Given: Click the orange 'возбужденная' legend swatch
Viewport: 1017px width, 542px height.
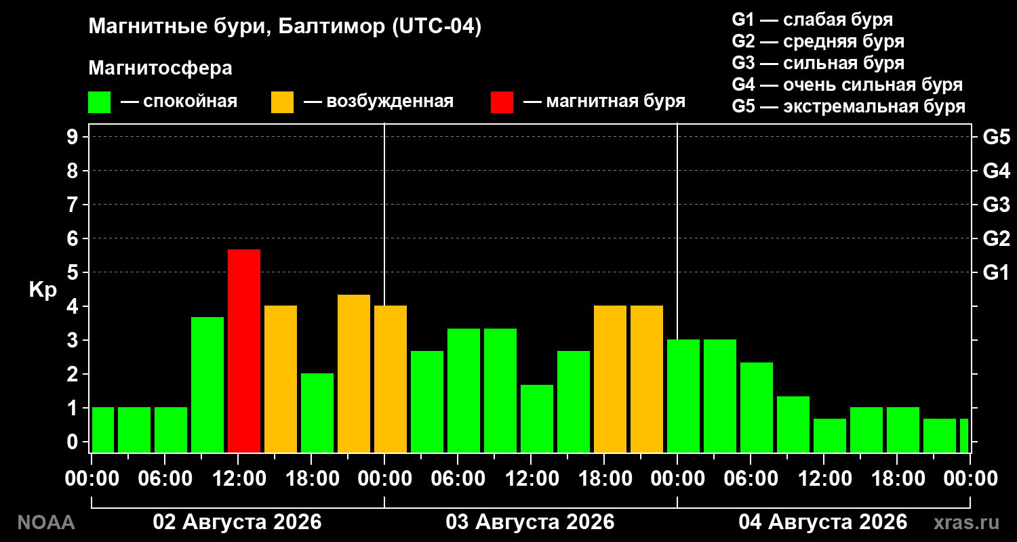Looking at the screenshot, I should tap(282, 102).
